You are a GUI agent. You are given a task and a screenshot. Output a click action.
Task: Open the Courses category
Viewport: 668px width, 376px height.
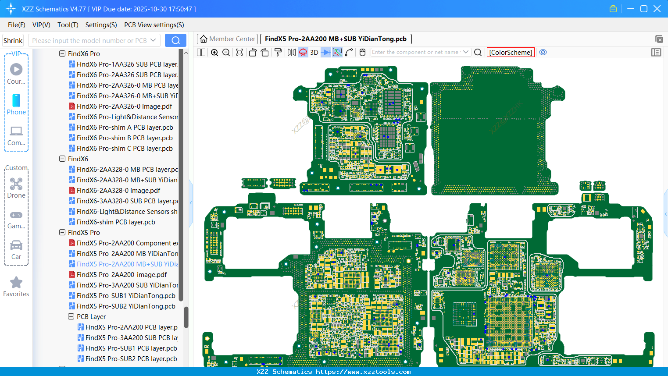point(16,74)
